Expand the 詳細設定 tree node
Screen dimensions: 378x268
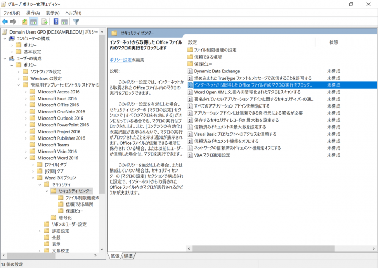pyautogui.click(x=40, y=231)
